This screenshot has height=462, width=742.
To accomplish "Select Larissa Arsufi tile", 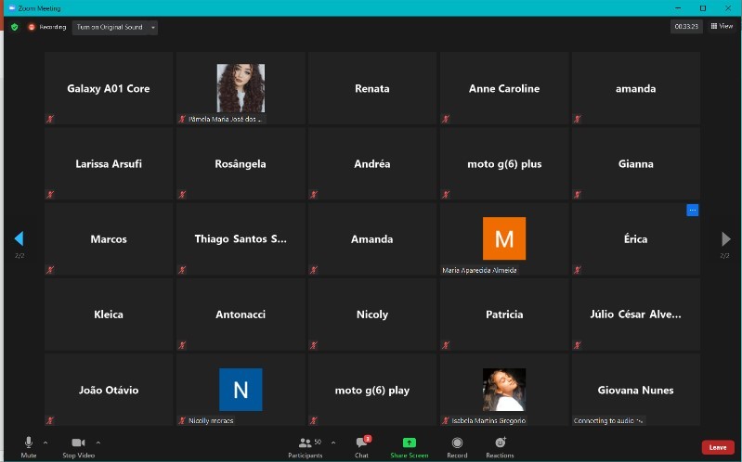I will pos(109,163).
